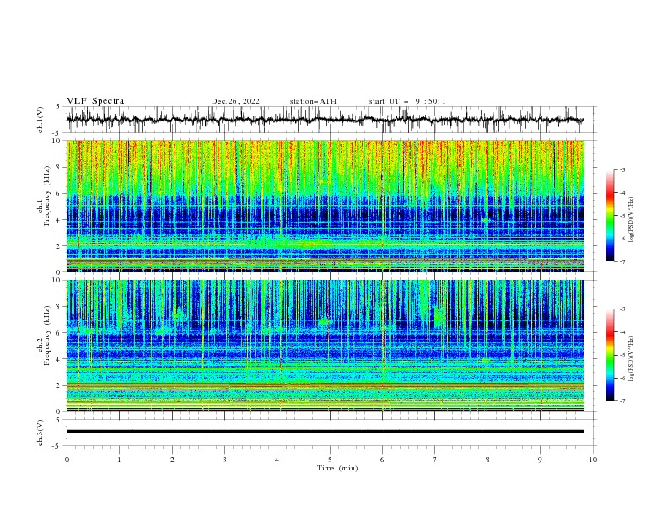Click the ch.3 flat black trace
Viewport: 668px width, 516px height.
(325, 432)
